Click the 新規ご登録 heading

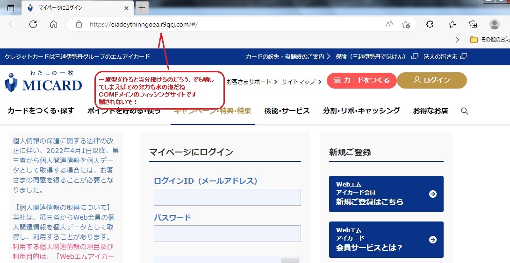(350, 152)
